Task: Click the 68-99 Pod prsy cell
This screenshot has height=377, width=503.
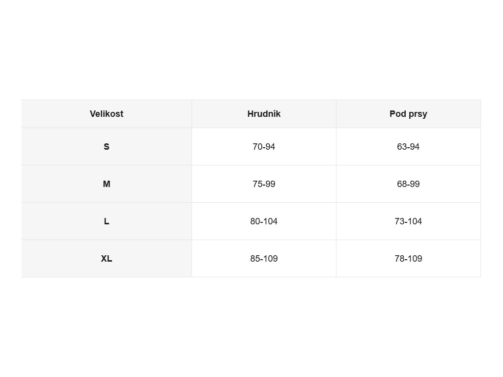Action: click(408, 184)
